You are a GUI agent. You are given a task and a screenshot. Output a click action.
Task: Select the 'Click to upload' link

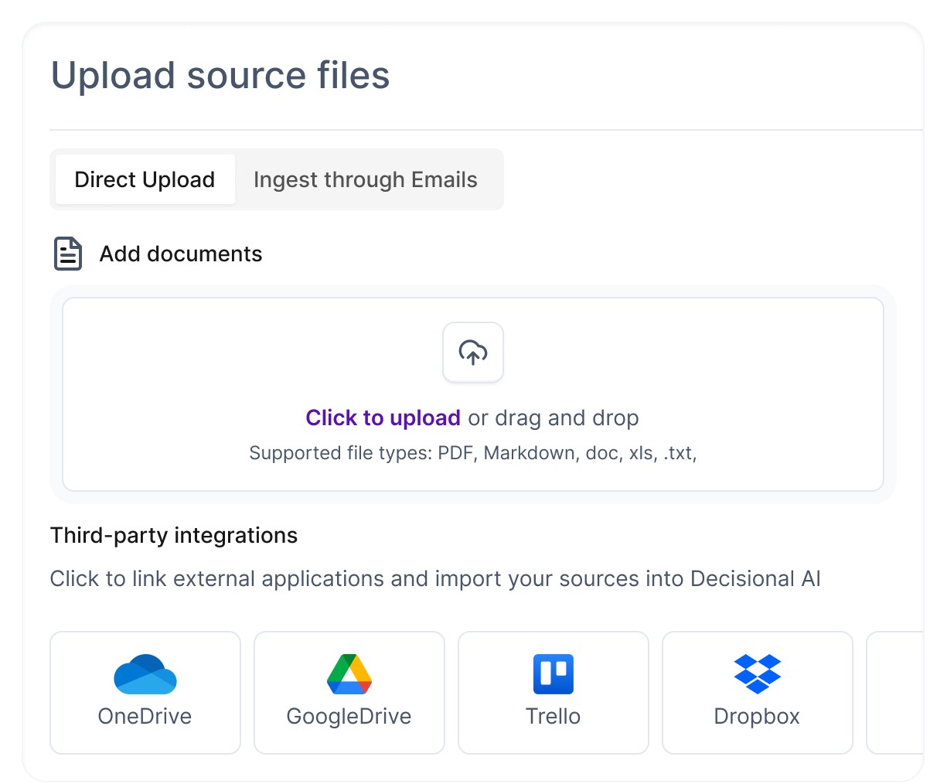point(383,418)
